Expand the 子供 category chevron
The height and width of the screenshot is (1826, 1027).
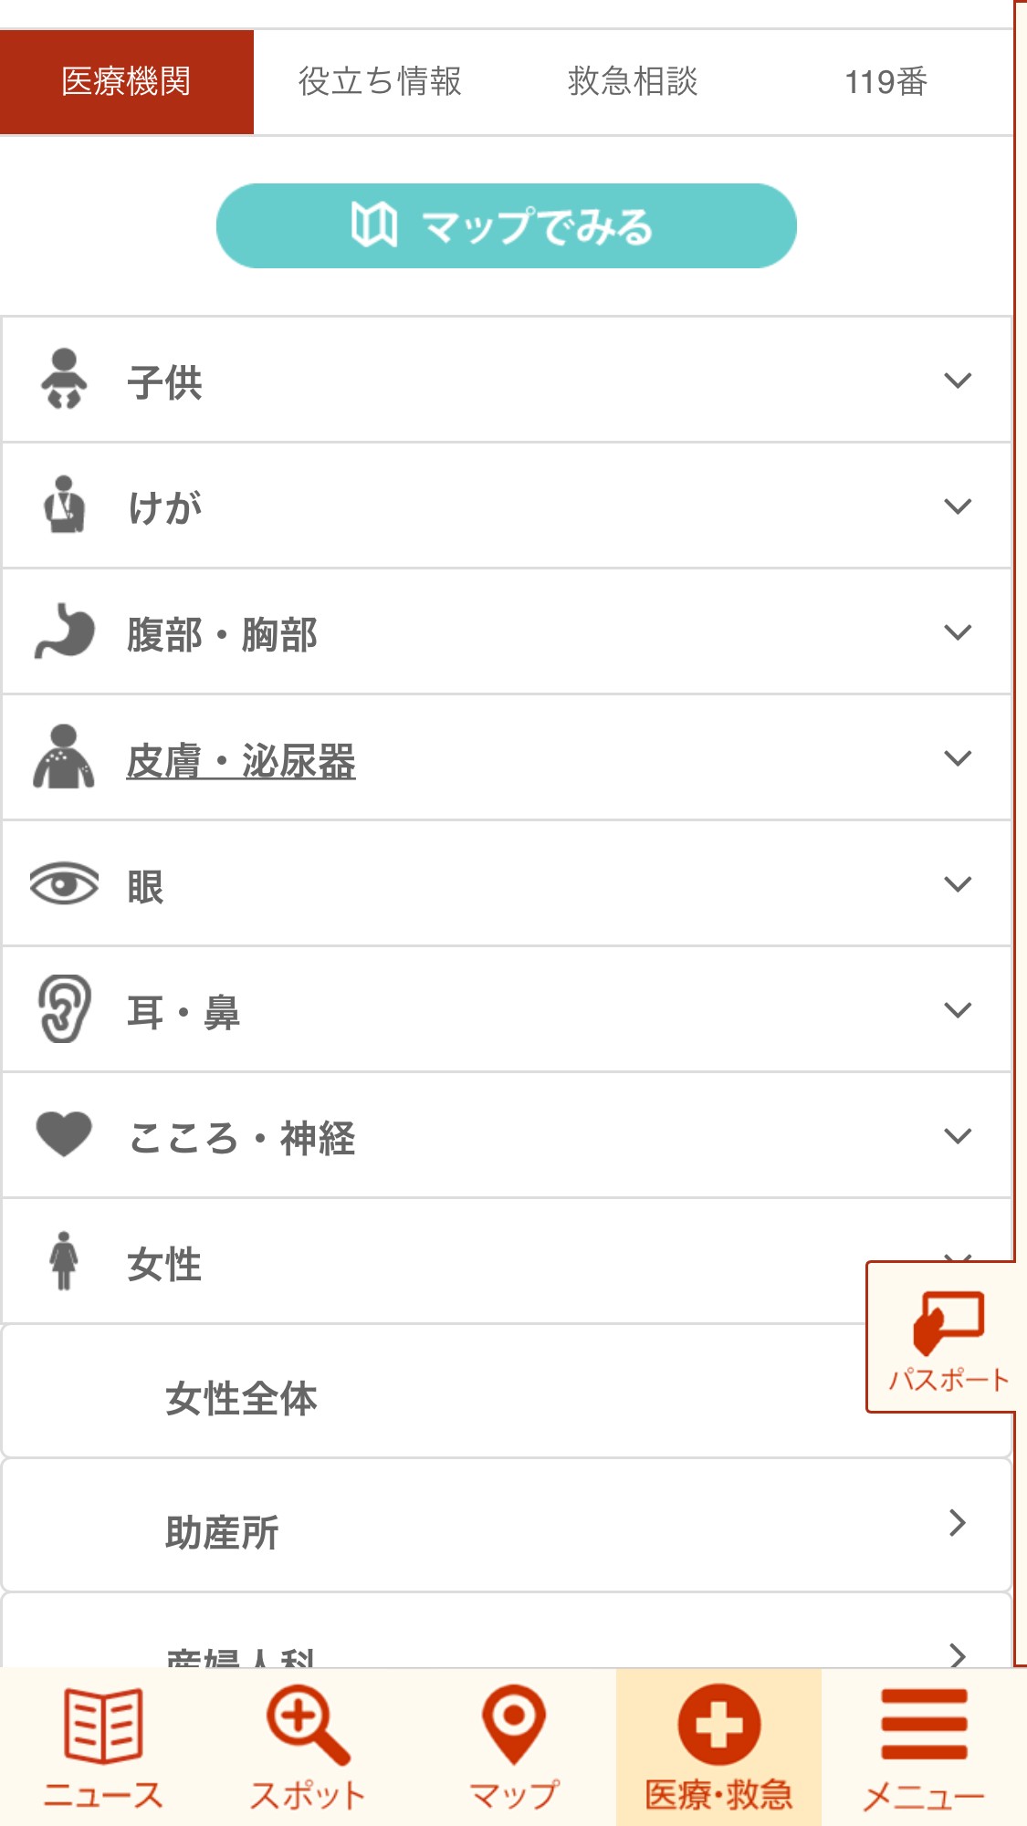pos(957,381)
